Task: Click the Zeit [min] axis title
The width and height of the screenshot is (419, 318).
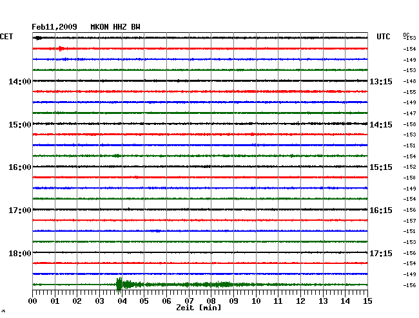Action: 199,308
